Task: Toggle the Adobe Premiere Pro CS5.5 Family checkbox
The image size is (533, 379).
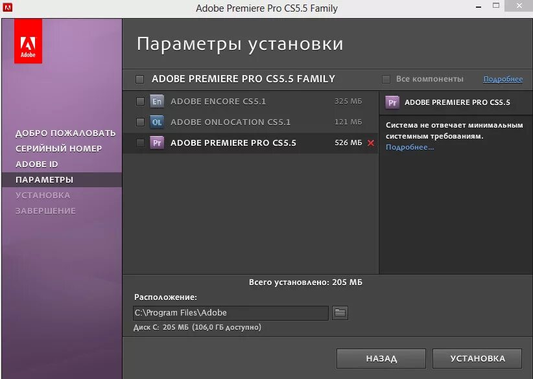Action: tap(139, 79)
